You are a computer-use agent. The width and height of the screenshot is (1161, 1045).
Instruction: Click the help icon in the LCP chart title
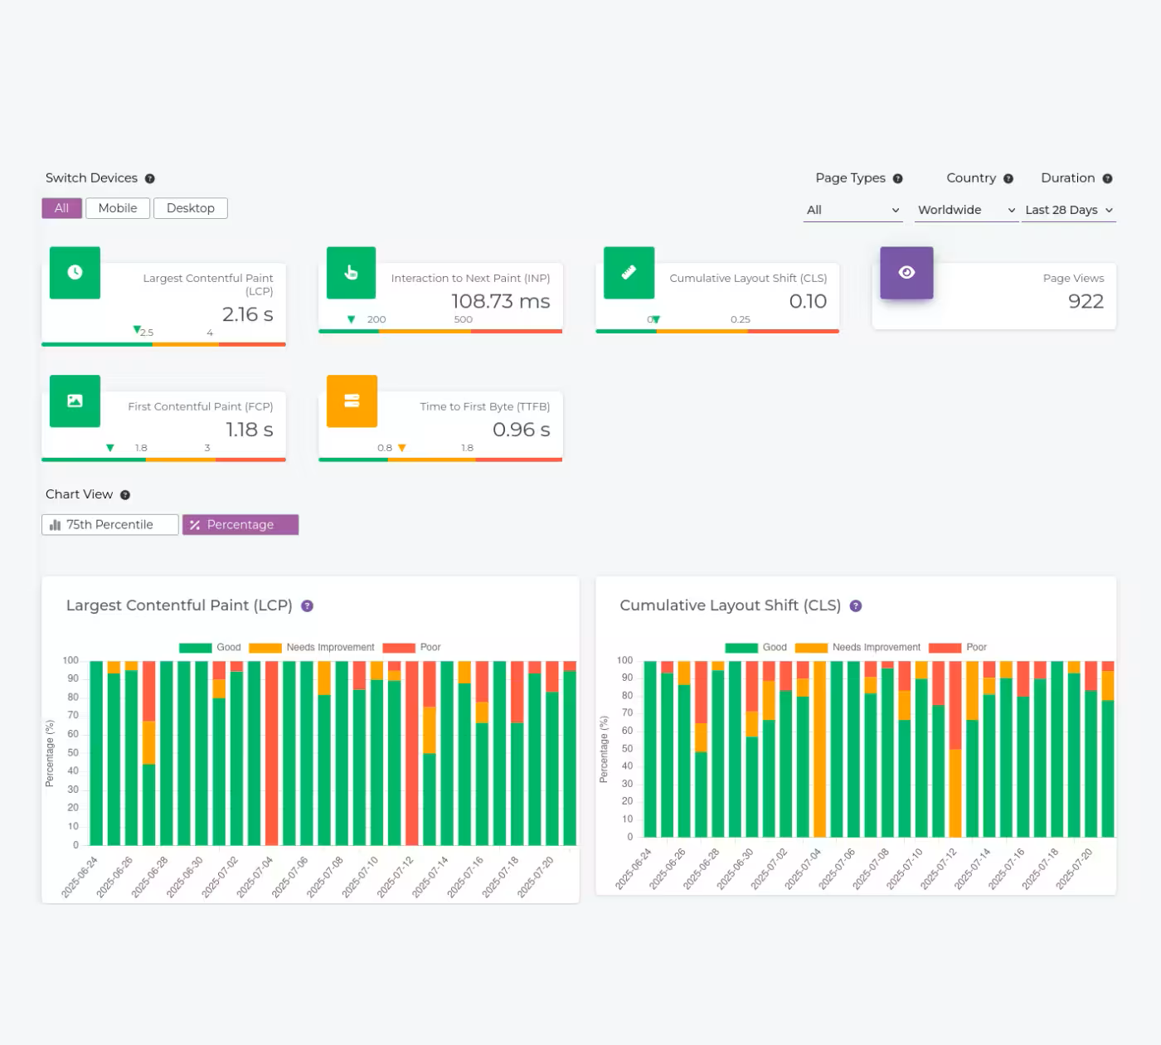[307, 605]
